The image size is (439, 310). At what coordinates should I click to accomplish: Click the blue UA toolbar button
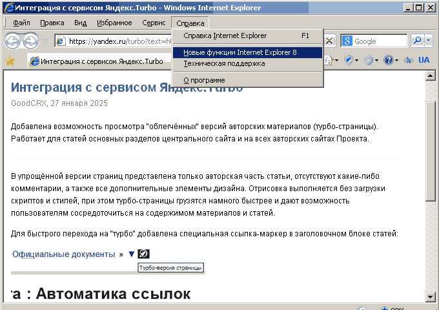[x=424, y=60]
